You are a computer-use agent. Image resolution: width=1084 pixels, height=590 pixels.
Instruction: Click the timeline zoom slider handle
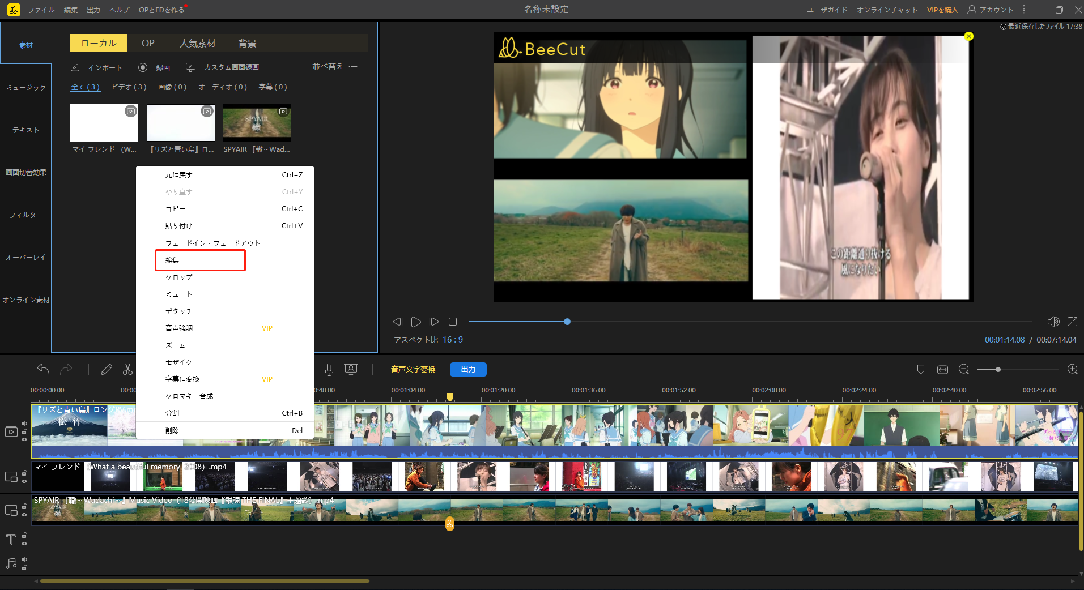[998, 370]
